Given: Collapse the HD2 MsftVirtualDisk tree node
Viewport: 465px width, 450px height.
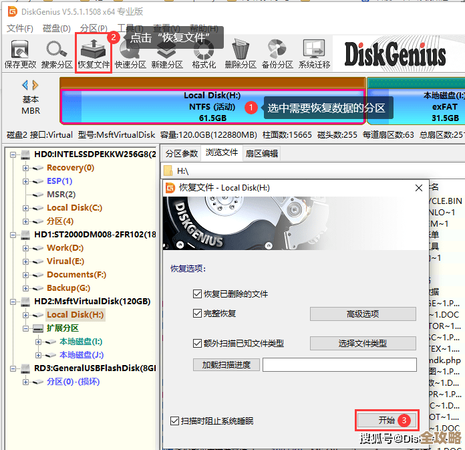Looking at the screenshot, I should tap(13, 302).
